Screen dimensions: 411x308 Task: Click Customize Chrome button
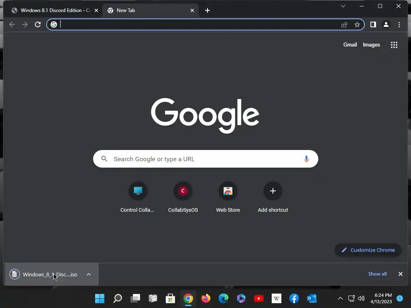tap(368, 250)
